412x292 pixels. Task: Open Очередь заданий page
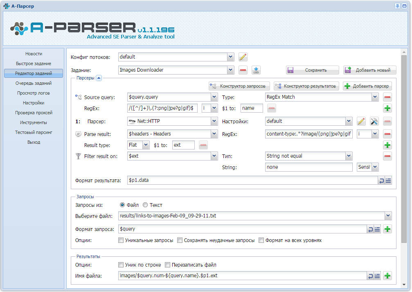[34, 83]
